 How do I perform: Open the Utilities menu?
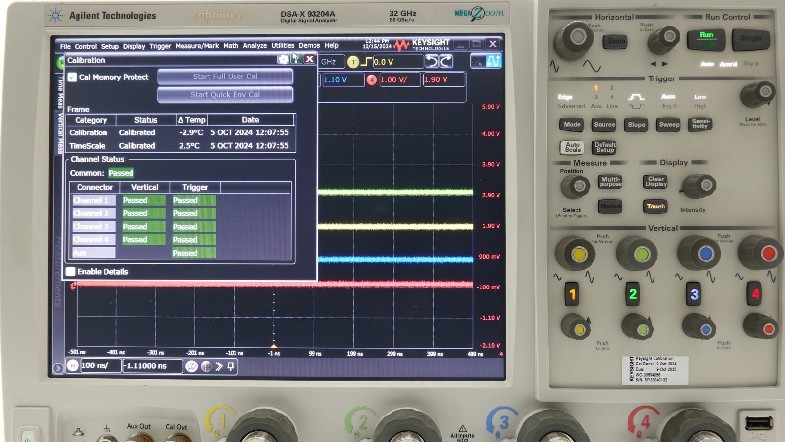coord(283,45)
